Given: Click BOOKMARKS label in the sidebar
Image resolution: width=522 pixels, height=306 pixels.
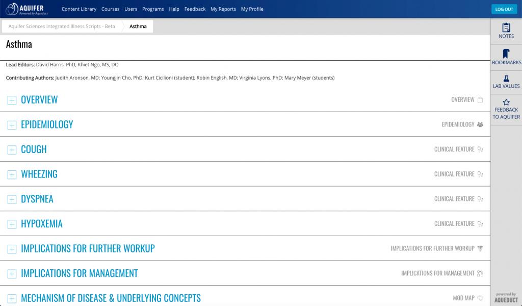Looking at the screenshot, I should (506, 63).
